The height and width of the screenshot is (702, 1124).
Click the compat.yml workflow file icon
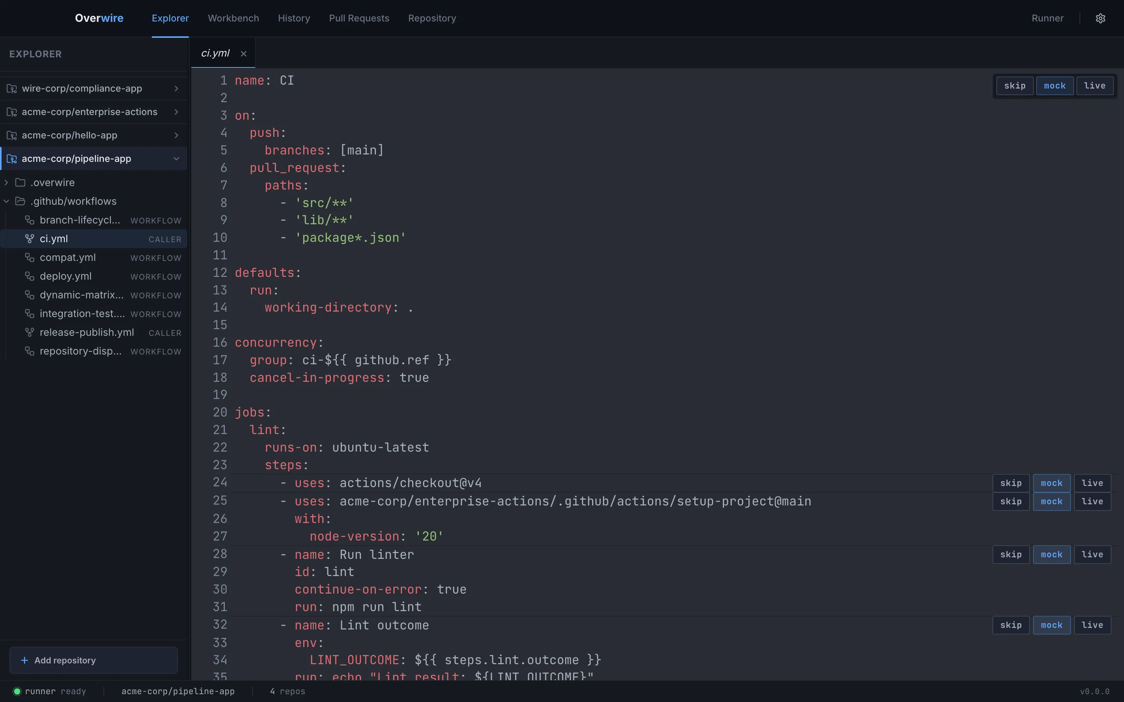[30, 257]
